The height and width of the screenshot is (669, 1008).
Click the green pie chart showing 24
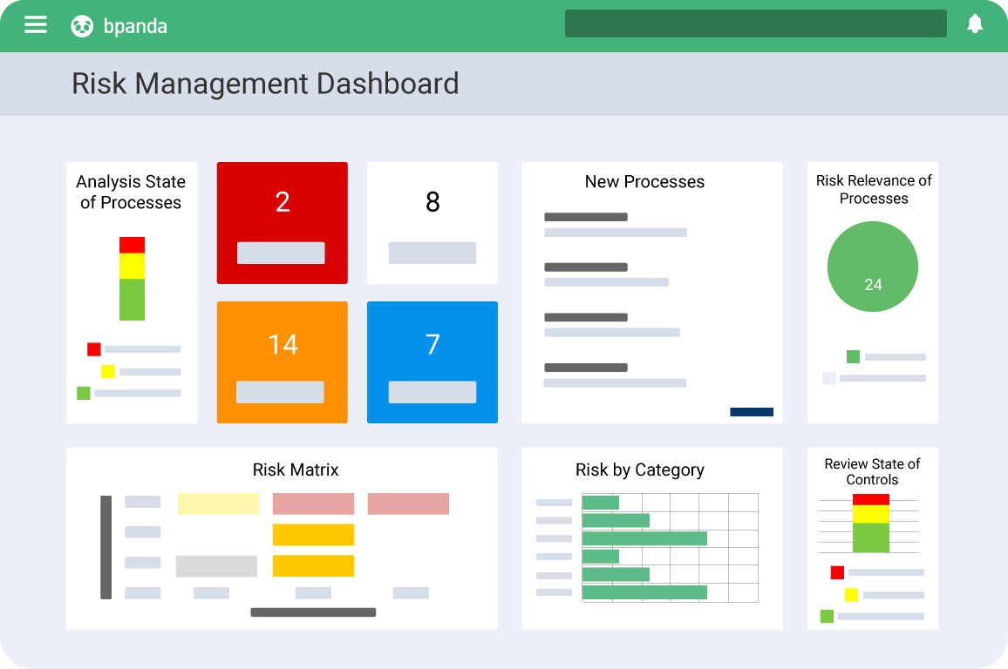coord(872,267)
